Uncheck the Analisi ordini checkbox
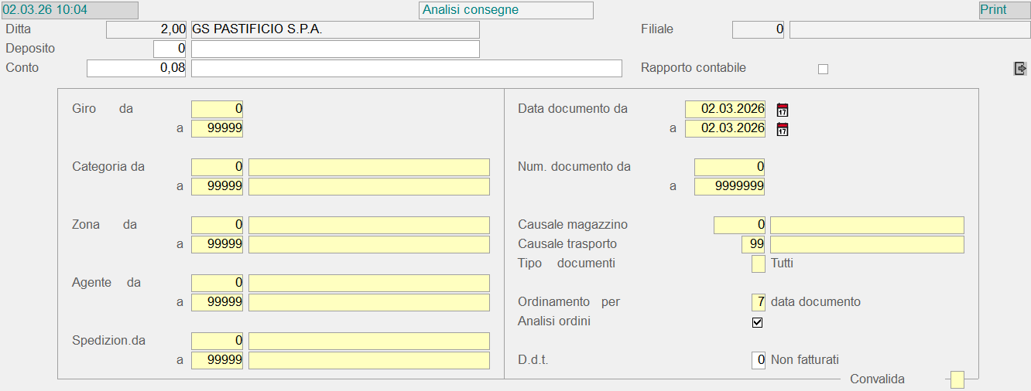1031x391 pixels. (x=758, y=322)
